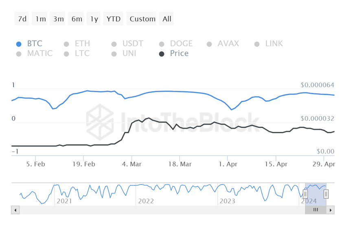The width and height of the screenshot is (346, 231).
Task: Toggle the DOGE legend item
Action: pos(176,44)
